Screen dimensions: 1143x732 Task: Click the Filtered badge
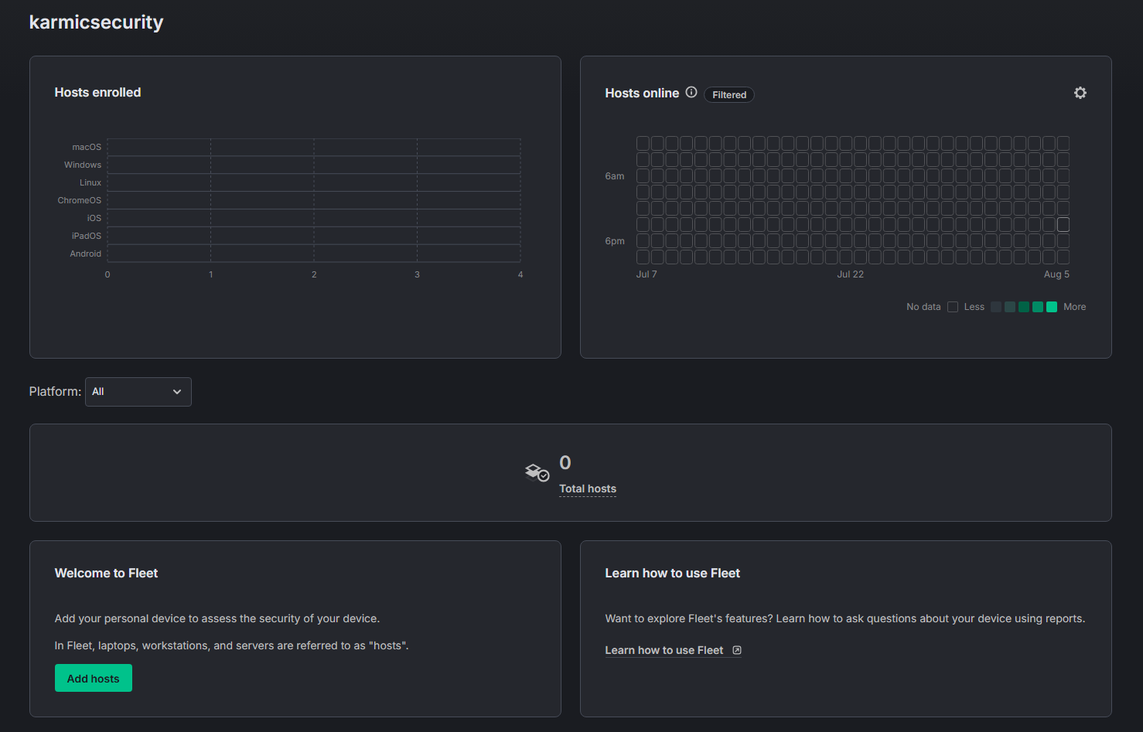[729, 94]
